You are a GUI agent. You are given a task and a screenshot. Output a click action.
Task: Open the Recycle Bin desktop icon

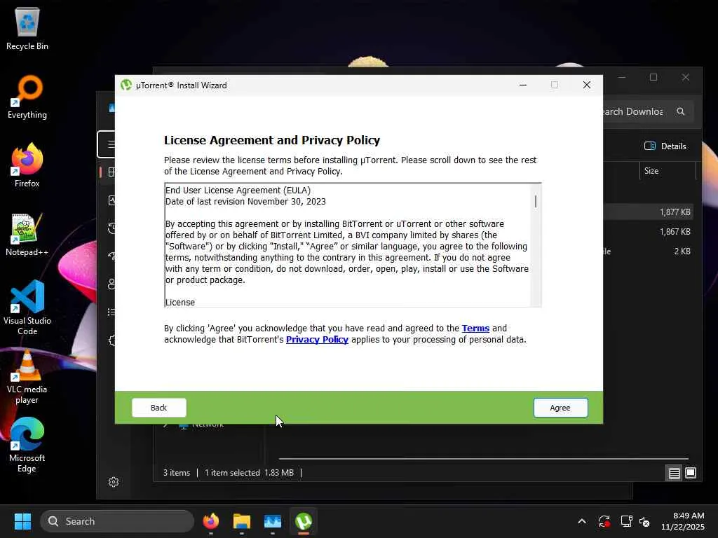click(x=27, y=29)
